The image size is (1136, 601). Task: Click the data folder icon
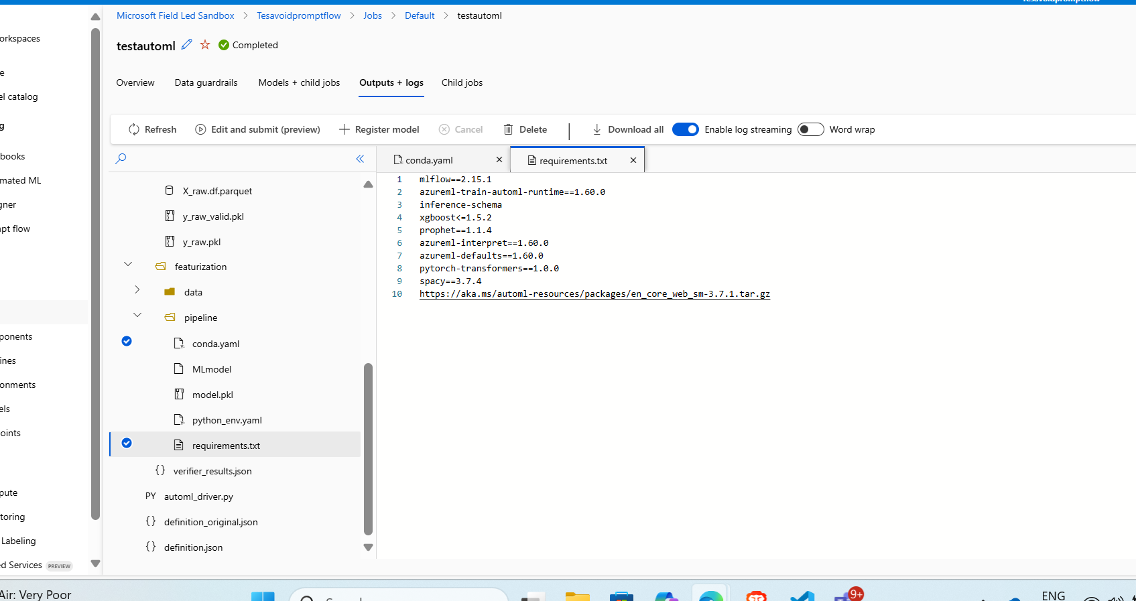tap(170, 292)
